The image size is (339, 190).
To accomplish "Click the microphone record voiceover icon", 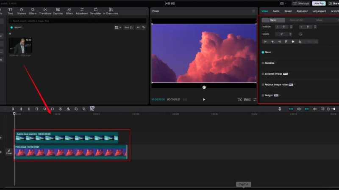I will [280, 109].
